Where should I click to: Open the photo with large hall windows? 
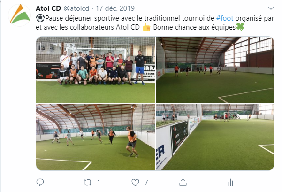pos(215,69)
